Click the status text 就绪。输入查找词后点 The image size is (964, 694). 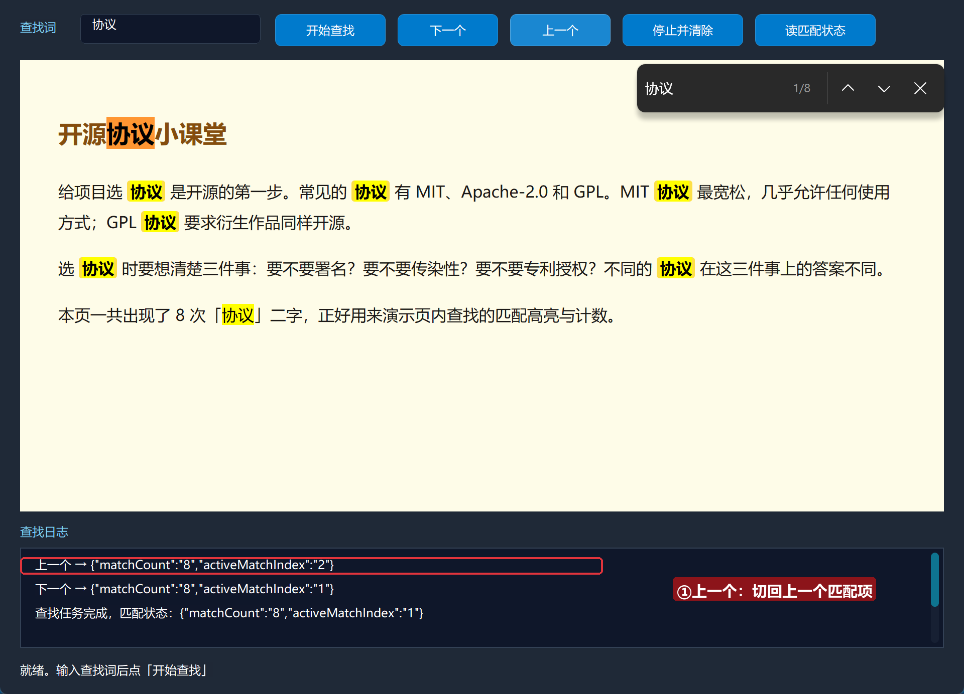pyautogui.click(x=114, y=670)
